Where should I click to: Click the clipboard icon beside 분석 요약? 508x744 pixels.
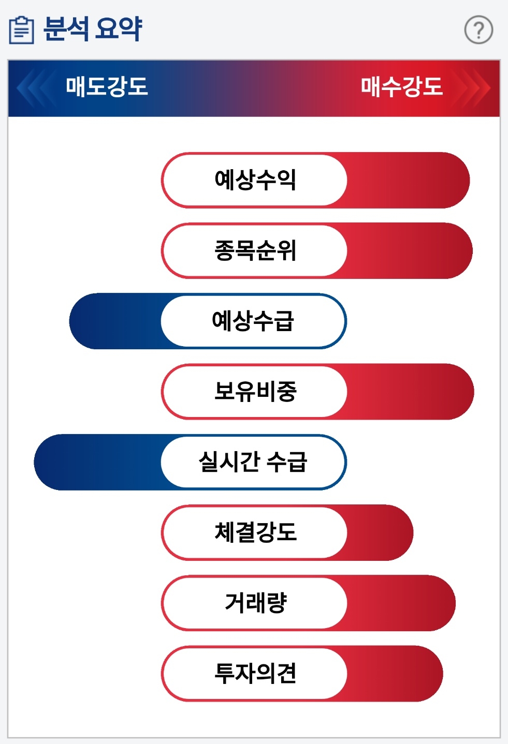[21, 30]
